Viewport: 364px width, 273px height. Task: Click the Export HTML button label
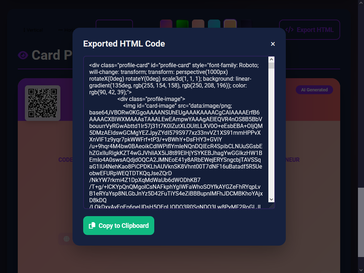(x=315, y=30)
